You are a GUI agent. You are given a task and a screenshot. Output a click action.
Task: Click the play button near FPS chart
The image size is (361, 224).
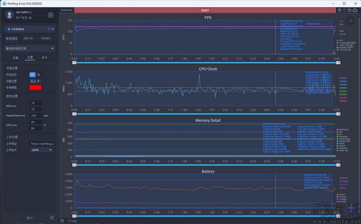[350, 21]
